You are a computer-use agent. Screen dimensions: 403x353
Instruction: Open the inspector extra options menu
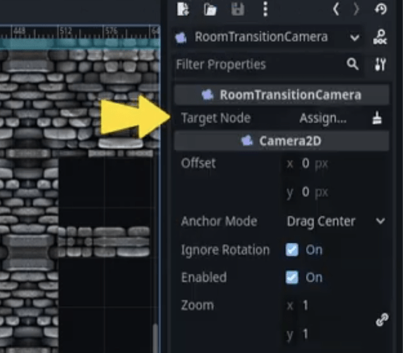click(x=265, y=9)
